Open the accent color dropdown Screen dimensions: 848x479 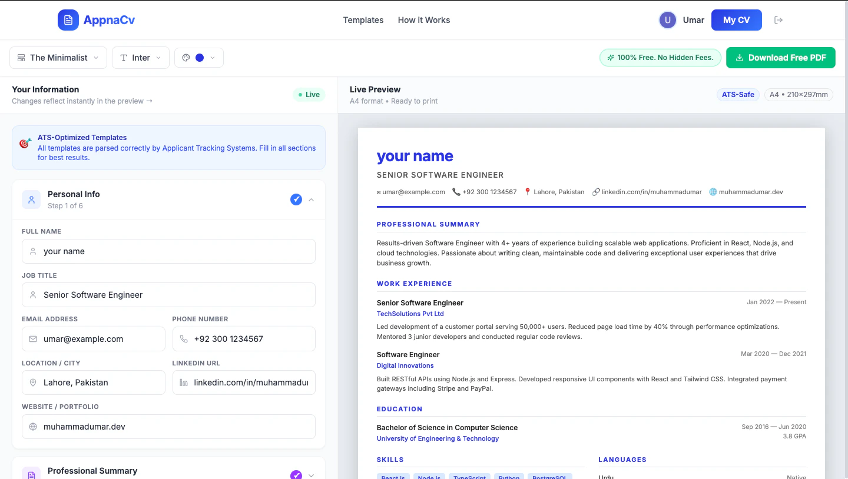click(199, 58)
